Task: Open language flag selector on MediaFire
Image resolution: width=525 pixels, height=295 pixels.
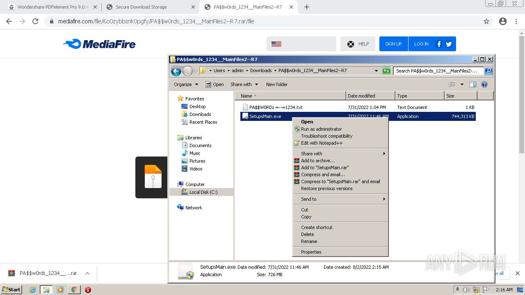Action: point(301,44)
